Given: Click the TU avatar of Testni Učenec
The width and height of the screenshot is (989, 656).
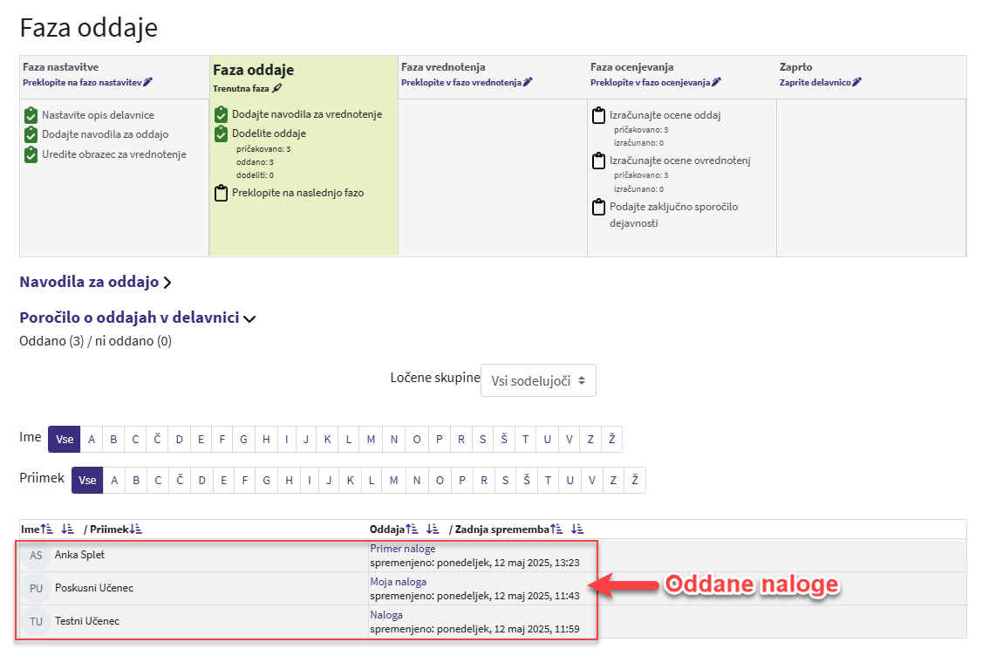Looking at the screenshot, I should [x=36, y=621].
